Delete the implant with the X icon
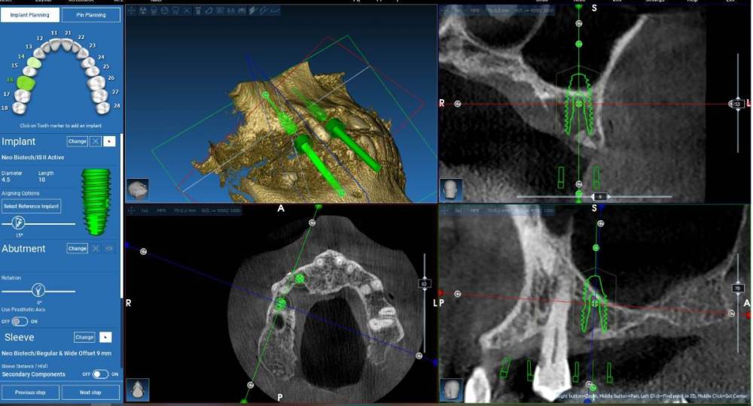This screenshot has width=753, height=406. point(96,141)
